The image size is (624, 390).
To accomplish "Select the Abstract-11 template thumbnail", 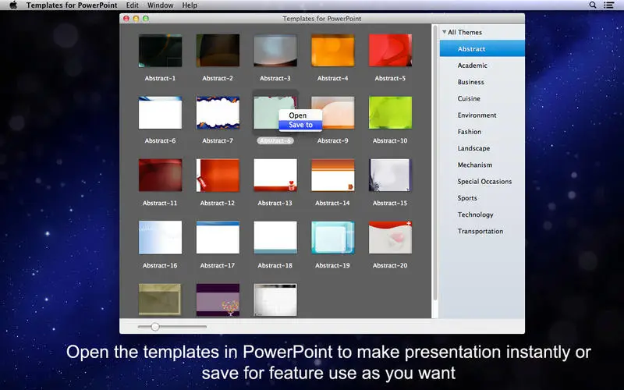I will click(161, 175).
